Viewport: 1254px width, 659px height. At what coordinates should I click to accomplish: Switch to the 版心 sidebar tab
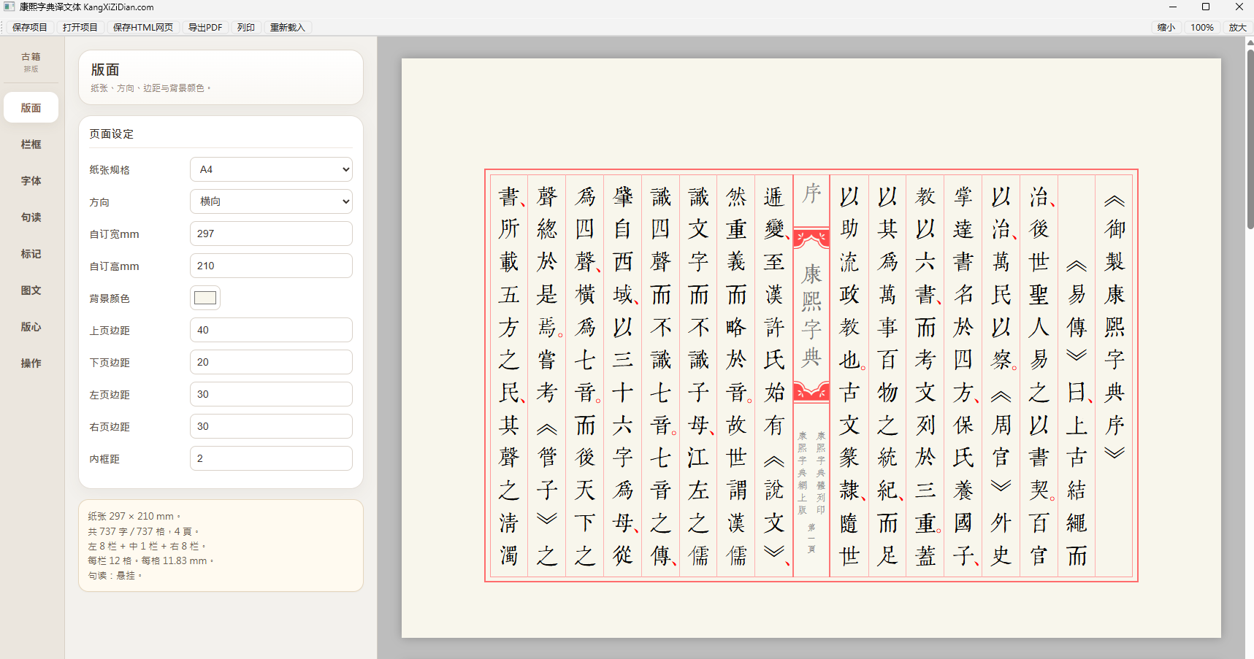31,327
